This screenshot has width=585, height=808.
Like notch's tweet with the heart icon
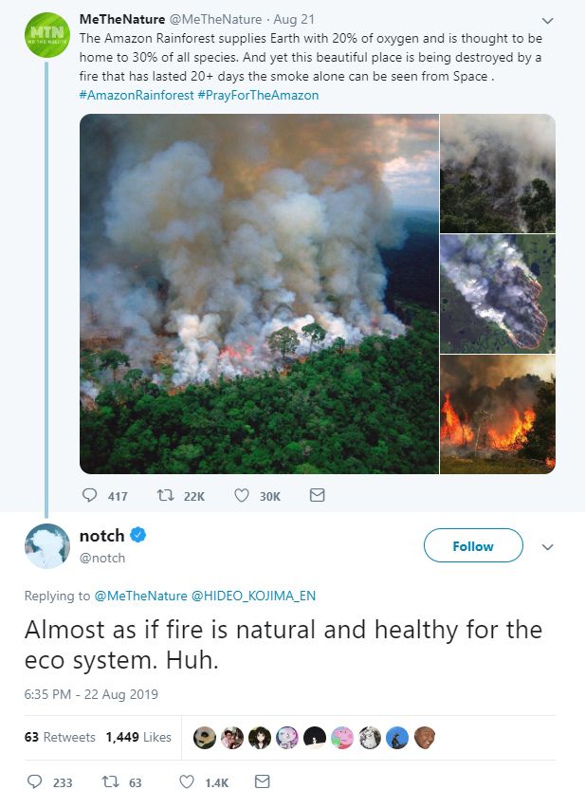pos(187,781)
